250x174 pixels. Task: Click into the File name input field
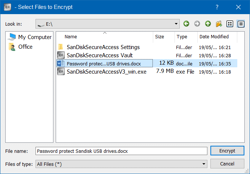[121, 151]
